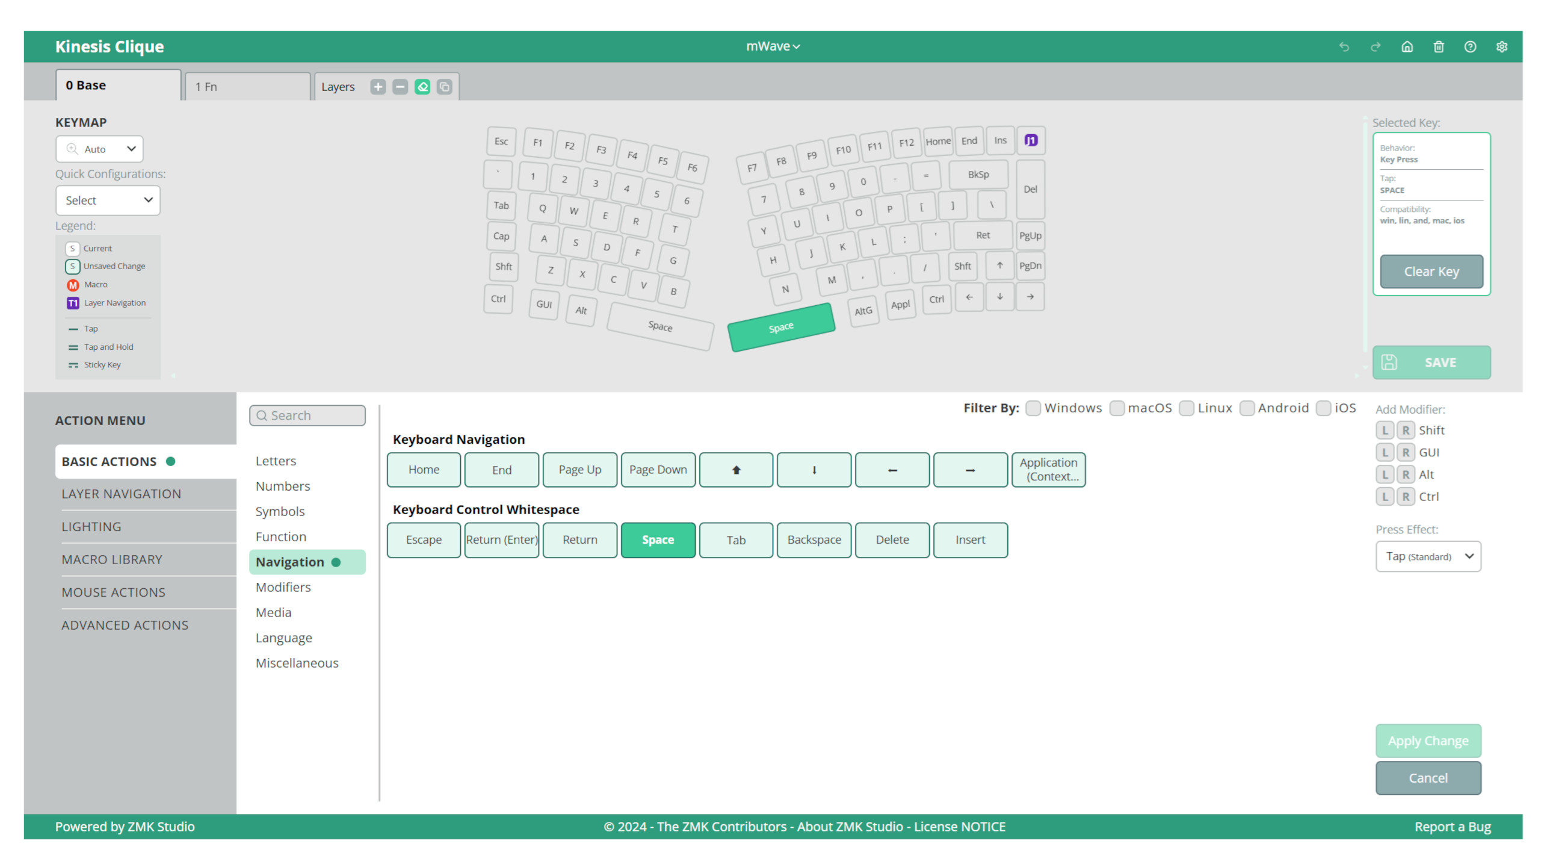The image size is (1541, 867).
Task: Select the Media category
Action: (x=273, y=613)
